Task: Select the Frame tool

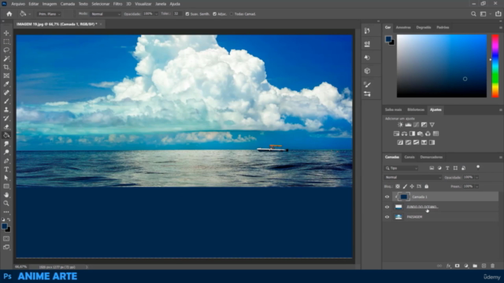Action: click(x=6, y=75)
